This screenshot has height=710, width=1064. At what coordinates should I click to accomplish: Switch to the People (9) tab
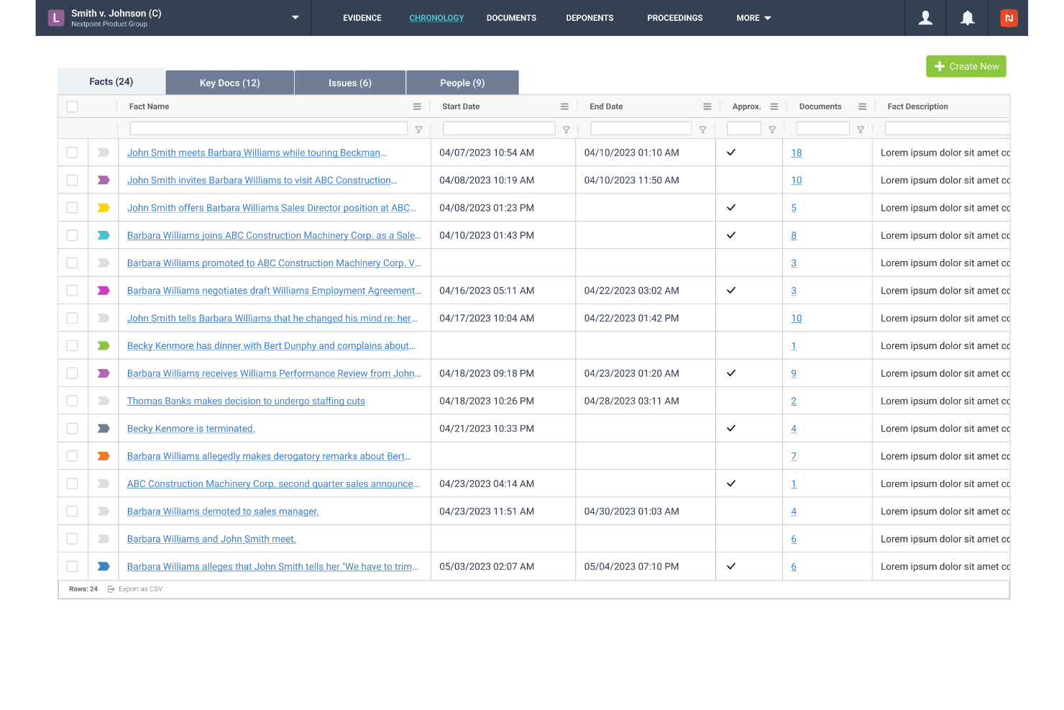(x=462, y=83)
